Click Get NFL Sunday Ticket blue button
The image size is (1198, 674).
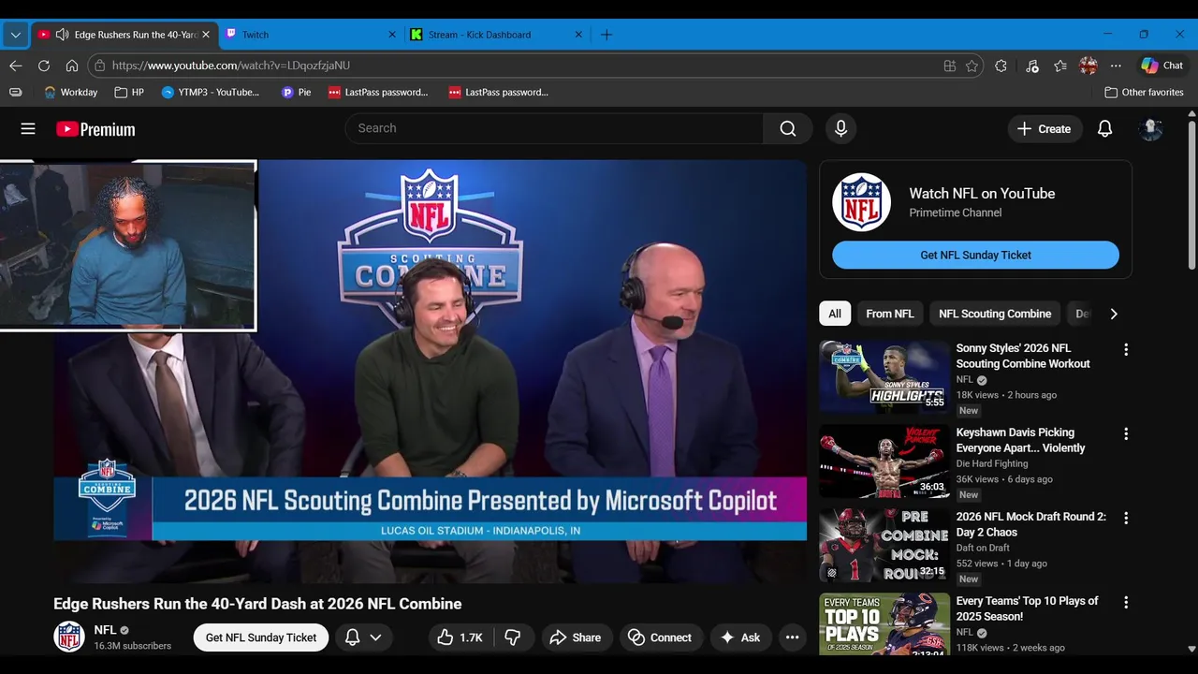coord(975,255)
